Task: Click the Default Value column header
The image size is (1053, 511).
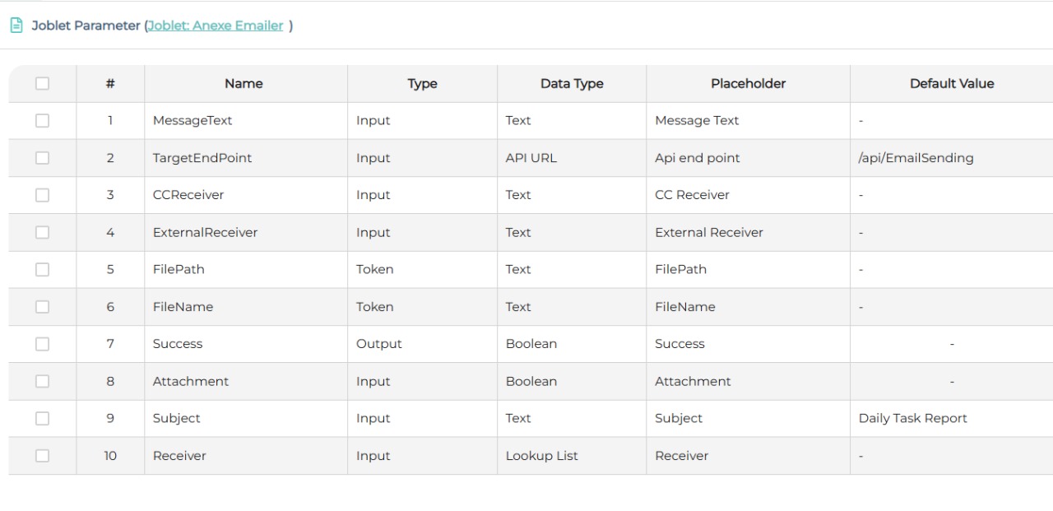Action: pyautogui.click(x=952, y=83)
